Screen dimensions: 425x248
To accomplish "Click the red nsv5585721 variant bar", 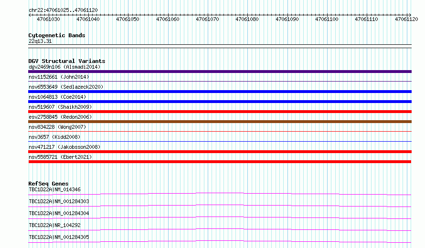I will coord(220,162).
